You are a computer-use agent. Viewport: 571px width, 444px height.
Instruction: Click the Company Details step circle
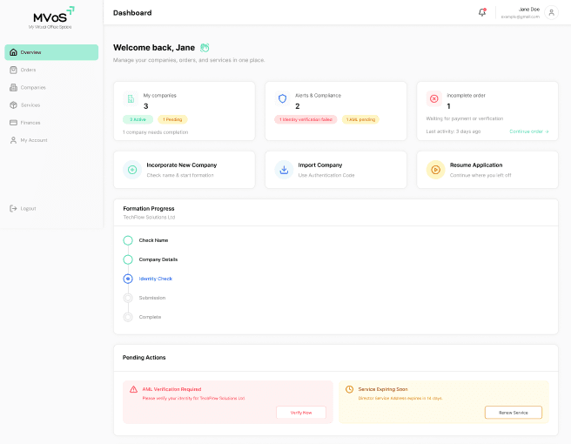pos(128,259)
